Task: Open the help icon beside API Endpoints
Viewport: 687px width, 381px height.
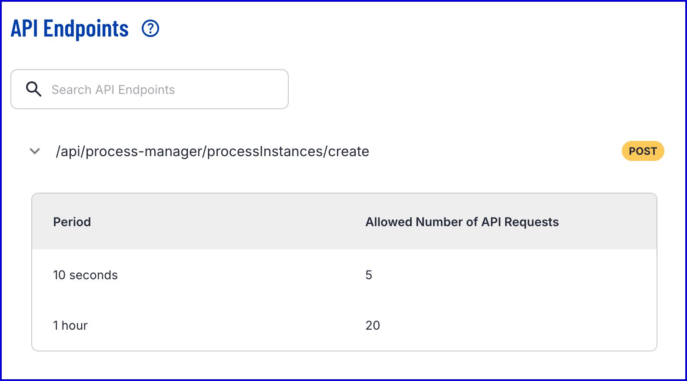Action: (150, 29)
